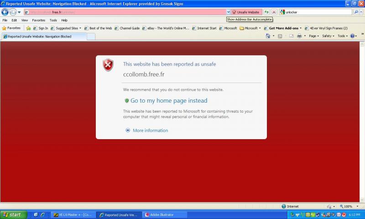The height and width of the screenshot is (219, 365).
Task: Expand the Microsoft favorites folder
Action: (x=250, y=28)
